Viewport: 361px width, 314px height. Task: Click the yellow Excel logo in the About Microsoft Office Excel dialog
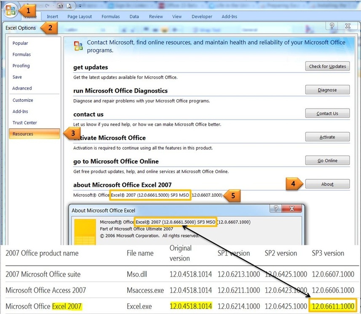(85, 232)
